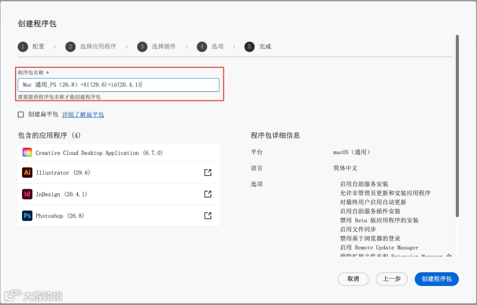The width and height of the screenshot is (477, 305).
Task: Click the 程序包详细信息 heading
Action: click(x=275, y=135)
